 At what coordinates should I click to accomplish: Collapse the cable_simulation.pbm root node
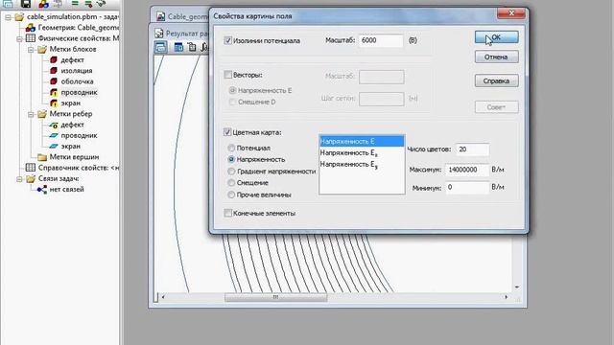coord(8,17)
